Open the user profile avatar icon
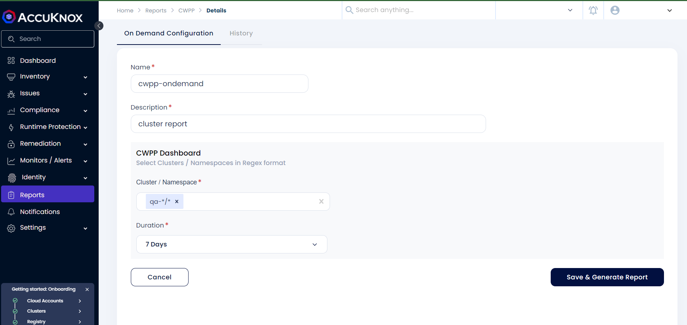The width and height of the screenshot is (687, 325). pos(615,10)
